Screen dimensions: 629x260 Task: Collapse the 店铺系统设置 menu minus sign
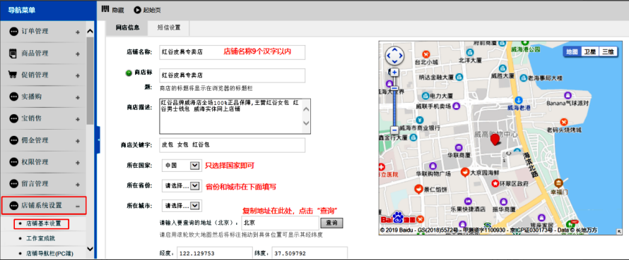tap(78, 206)
